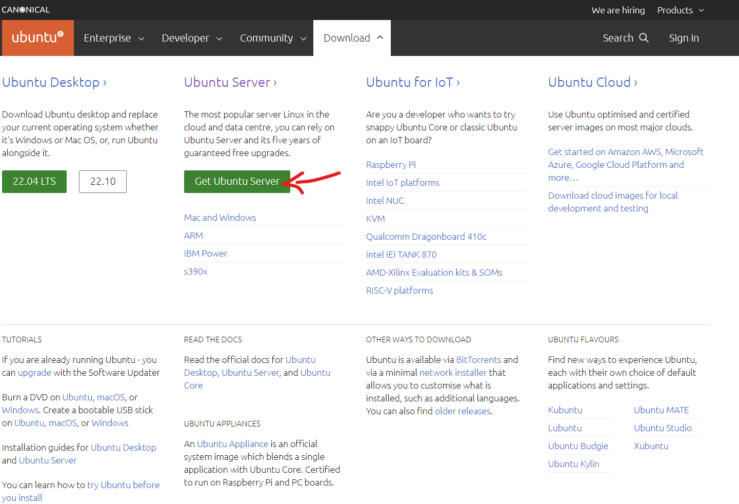Open Get started on Amazon AWS link
This screenshot has height=504, width=739.
click(x=626, y=165)
